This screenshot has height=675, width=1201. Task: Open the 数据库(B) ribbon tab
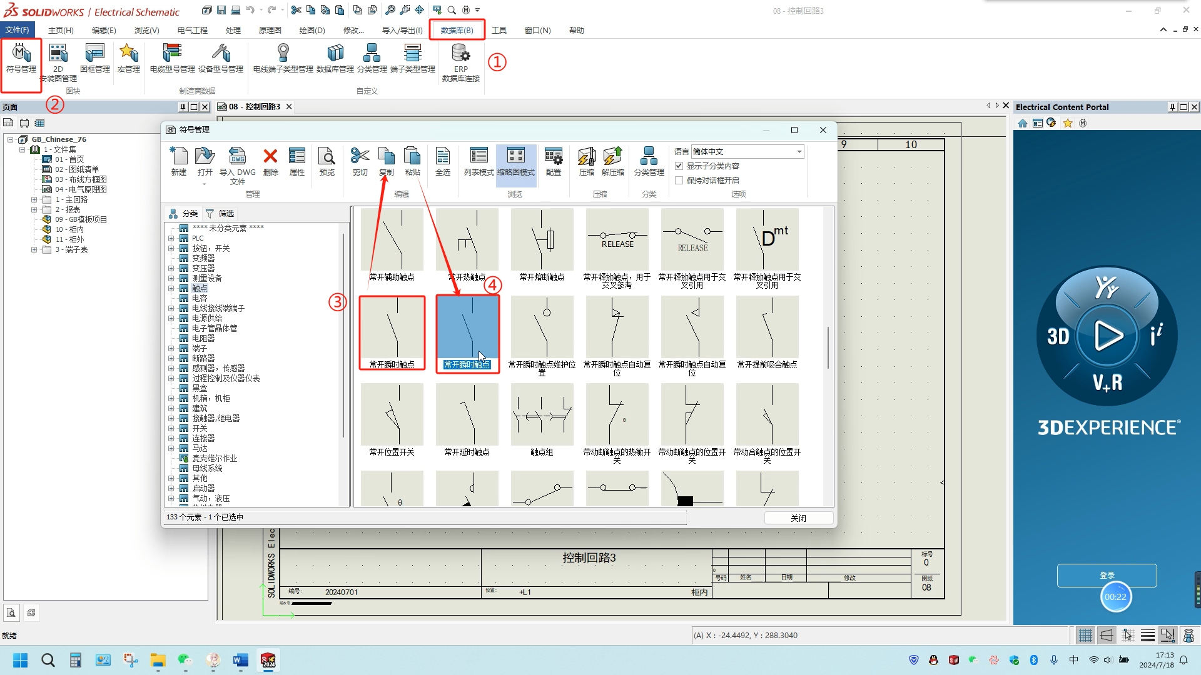tap(457, 30)
